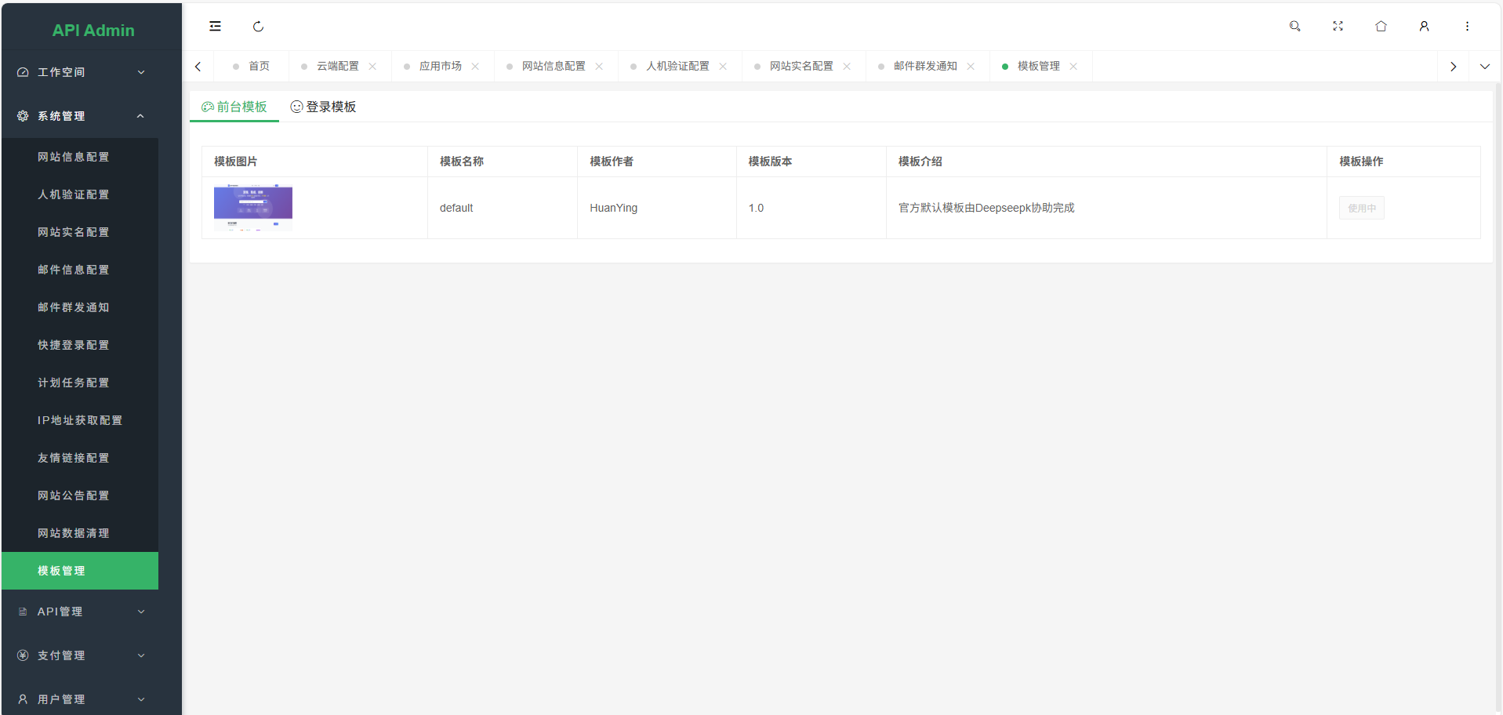Click the 支付管理 payment icon

[x=21, y=655]
